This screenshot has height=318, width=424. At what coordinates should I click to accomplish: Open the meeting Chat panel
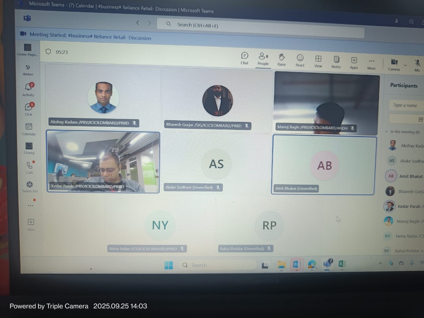click(x=244, y=58)
